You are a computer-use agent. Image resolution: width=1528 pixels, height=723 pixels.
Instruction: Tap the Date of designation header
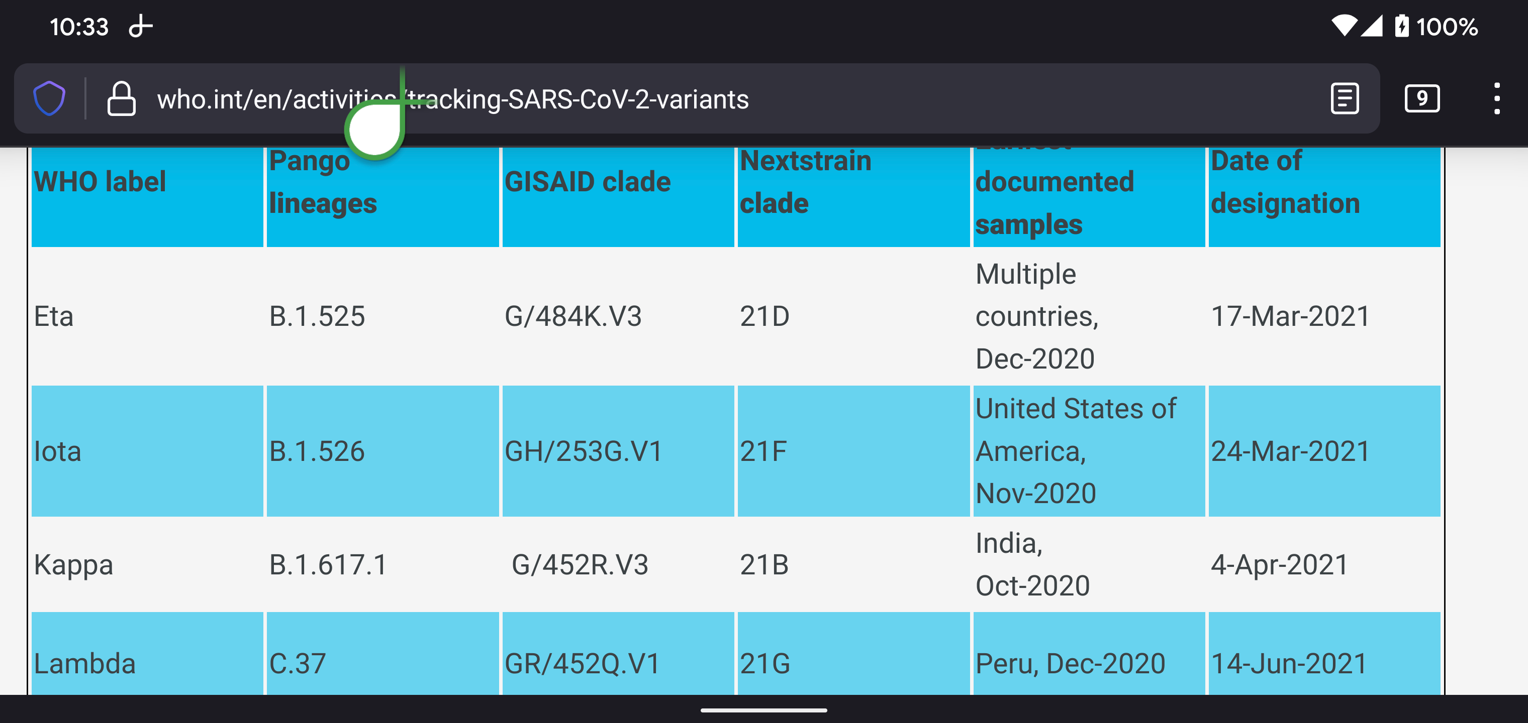[x=1285, y=183]
